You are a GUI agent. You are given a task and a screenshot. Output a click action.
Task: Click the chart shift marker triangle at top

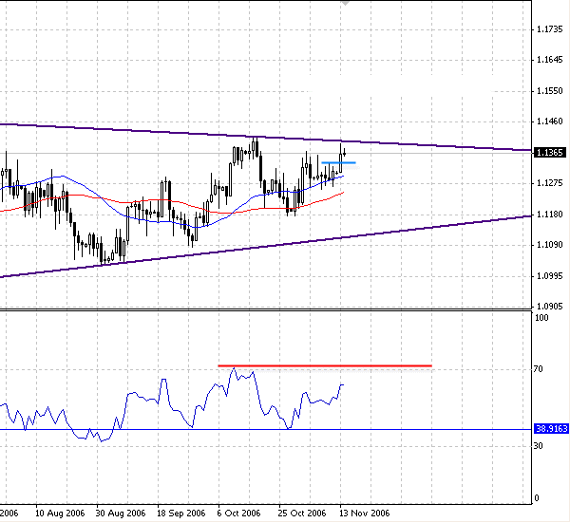click(x=345, y=3)
